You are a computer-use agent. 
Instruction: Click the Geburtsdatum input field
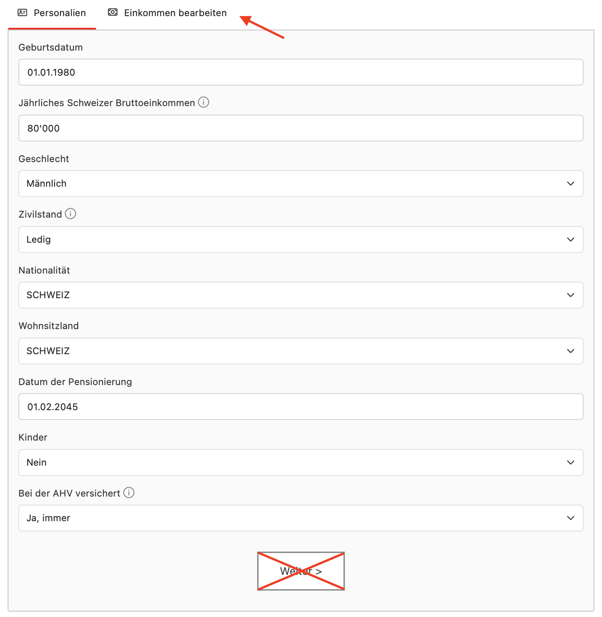tap(301, 73)
